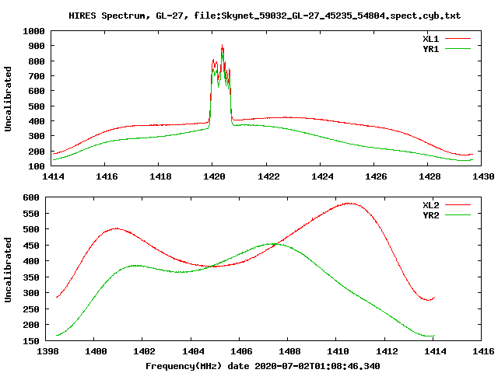Click the top plot 500 y-axis label
Image resolution: width=498 pixels, height=373 pixels.
[37, 106]
